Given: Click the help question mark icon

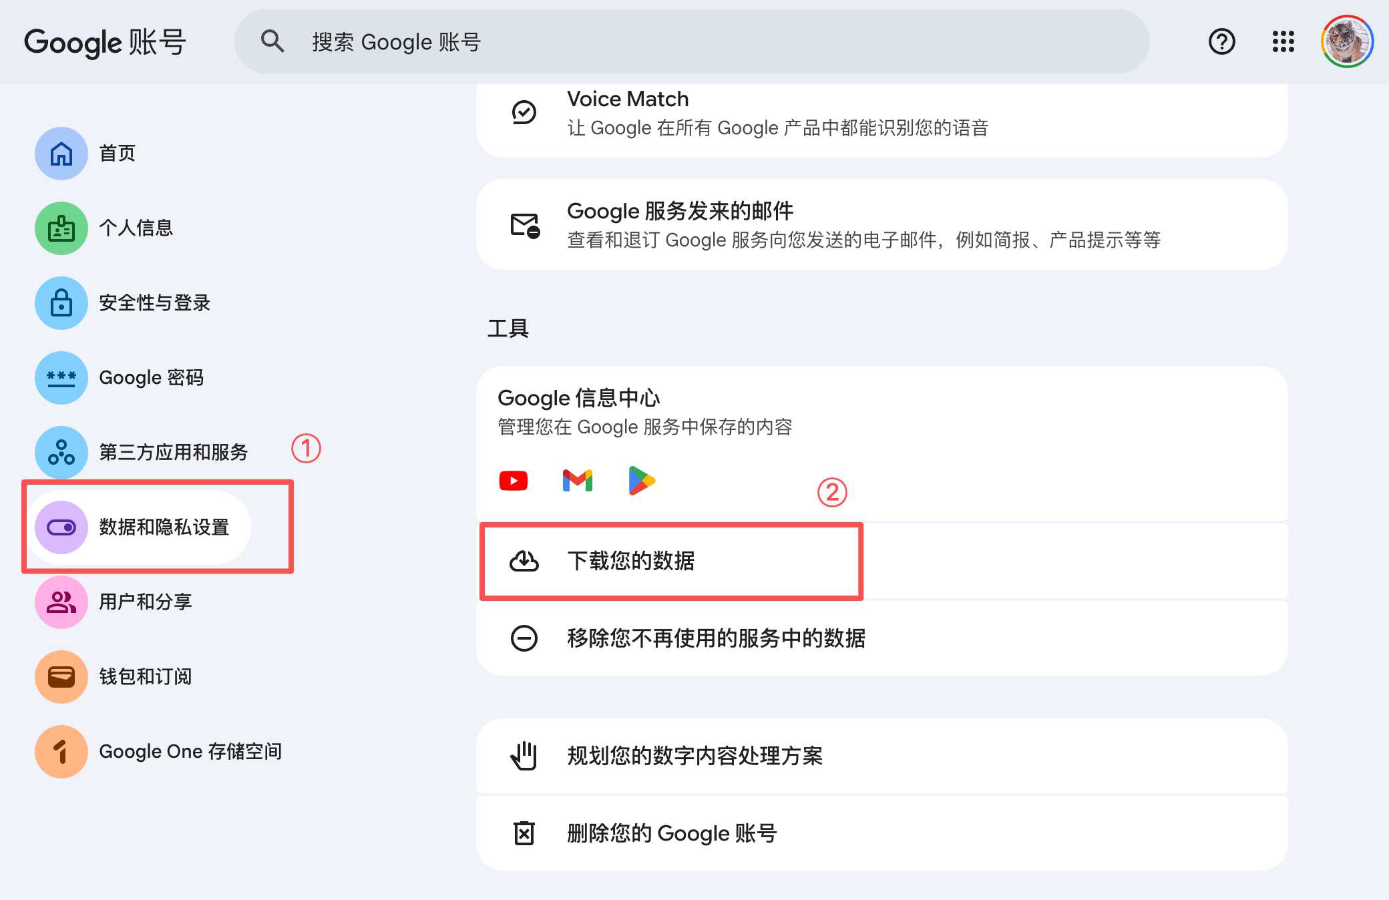Looking at the screenshot, I should click(x=1221, y=41).
